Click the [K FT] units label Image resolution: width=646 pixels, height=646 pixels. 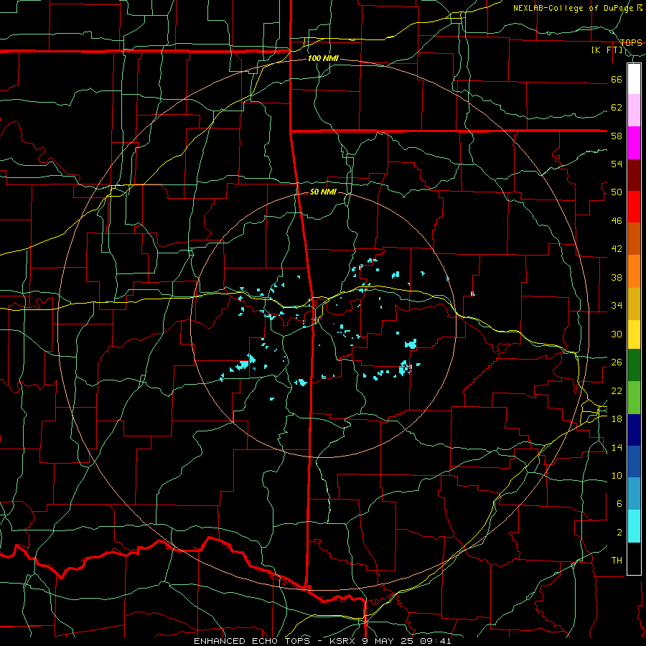point(607,50)
